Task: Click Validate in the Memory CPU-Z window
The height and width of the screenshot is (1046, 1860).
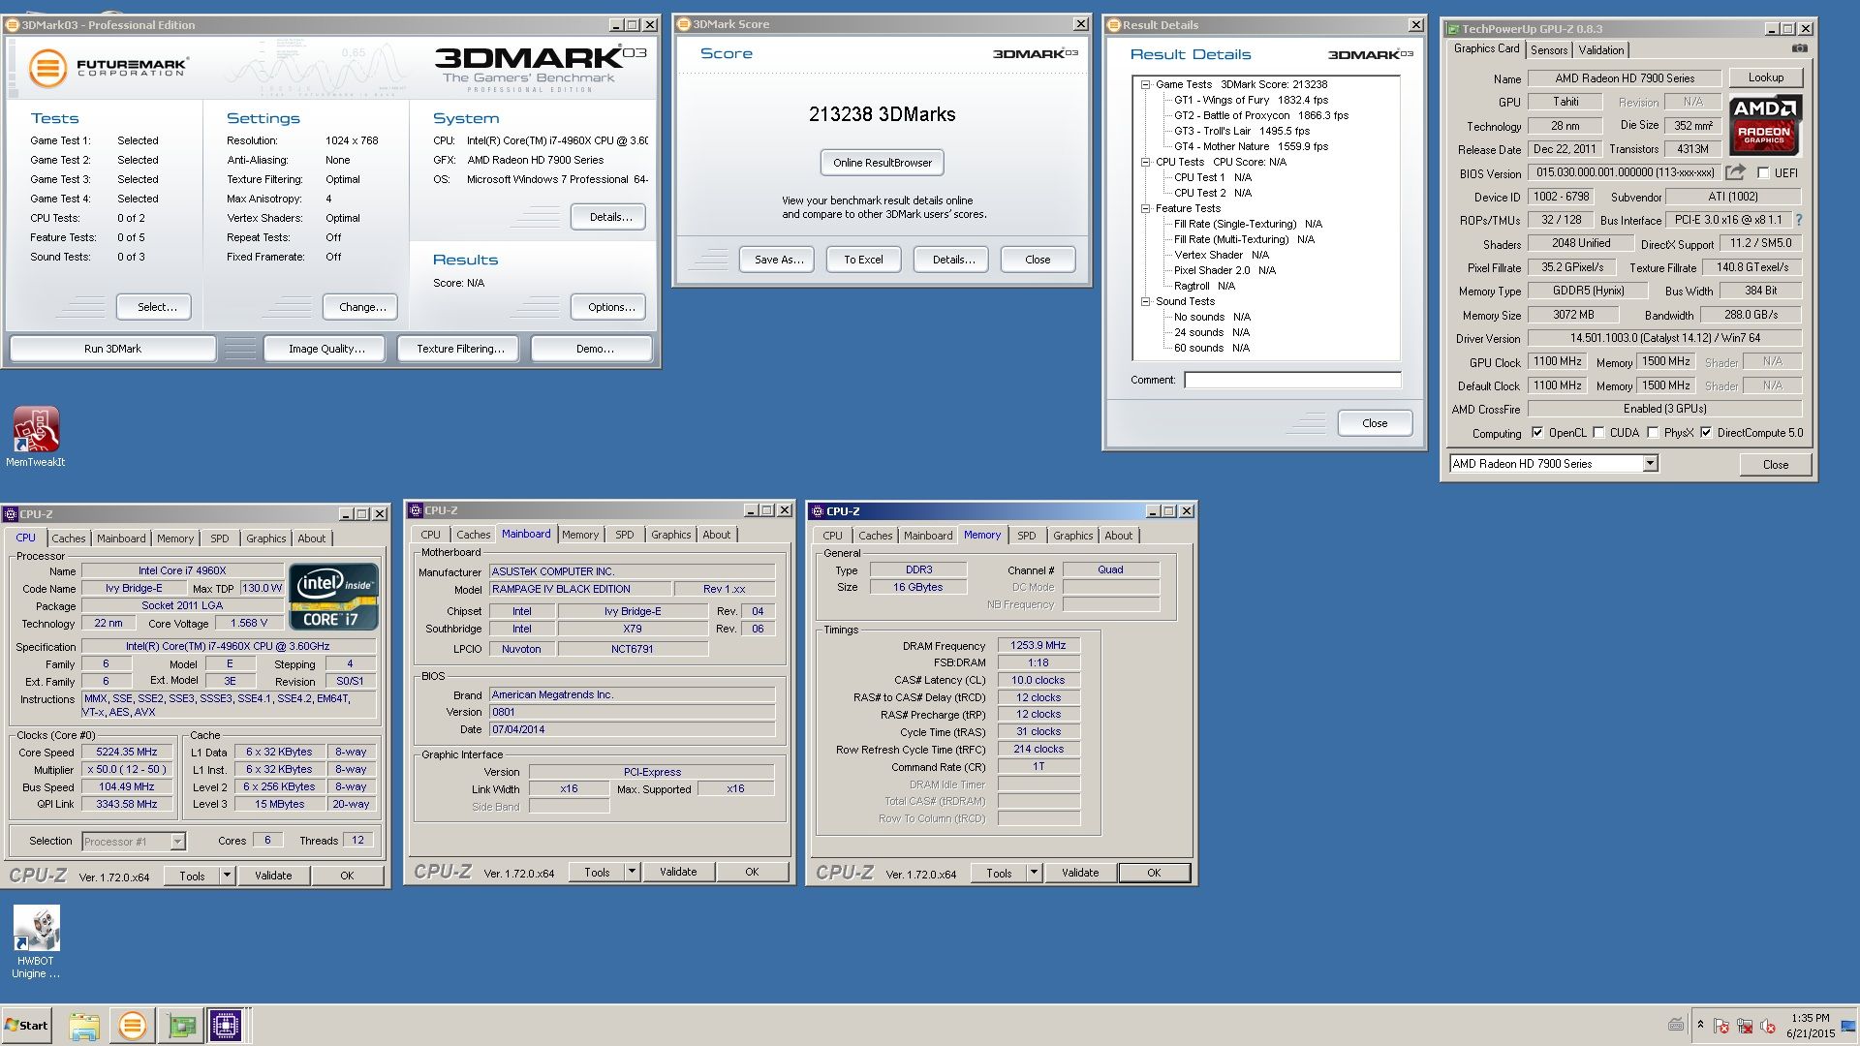Action: tap(1079, 873)
